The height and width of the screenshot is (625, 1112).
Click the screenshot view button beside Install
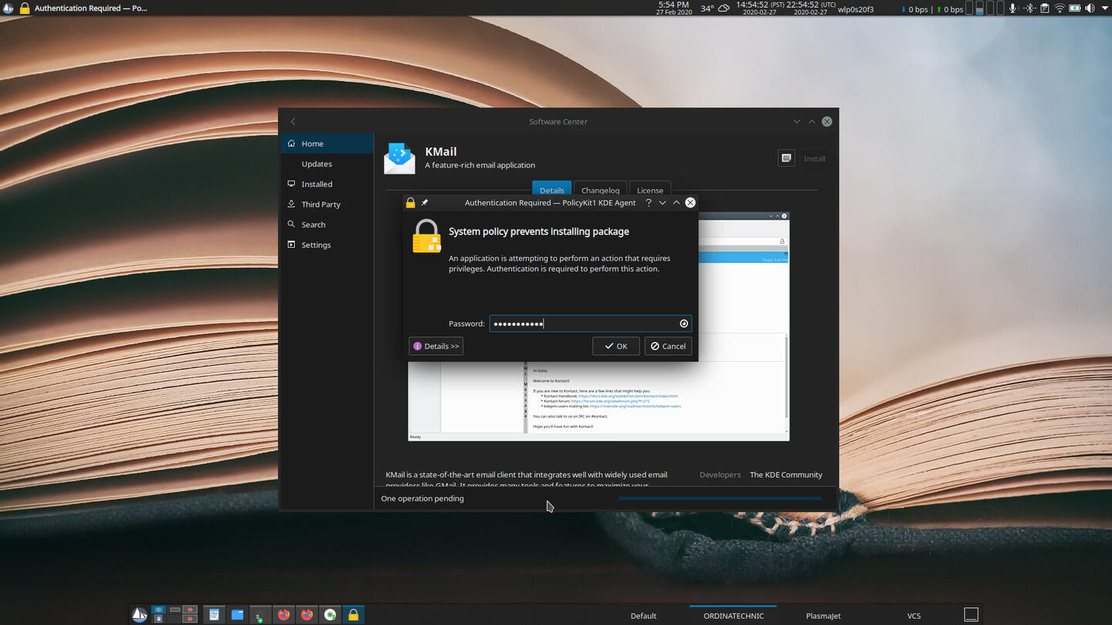[786, 158]
